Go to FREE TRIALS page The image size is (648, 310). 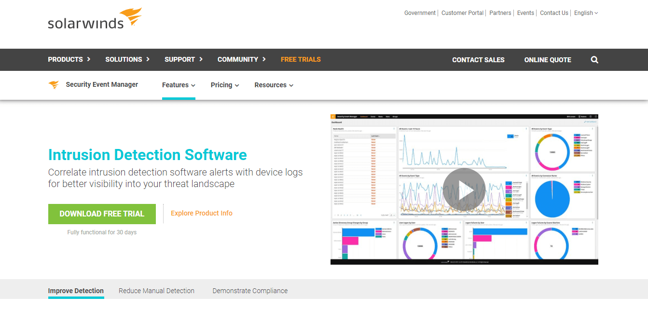point(301,59)
